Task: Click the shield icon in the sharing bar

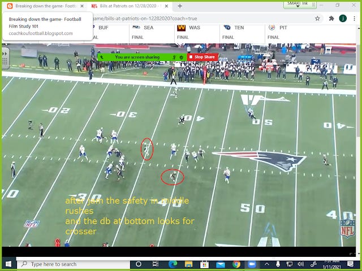Action: pos(182,57)
